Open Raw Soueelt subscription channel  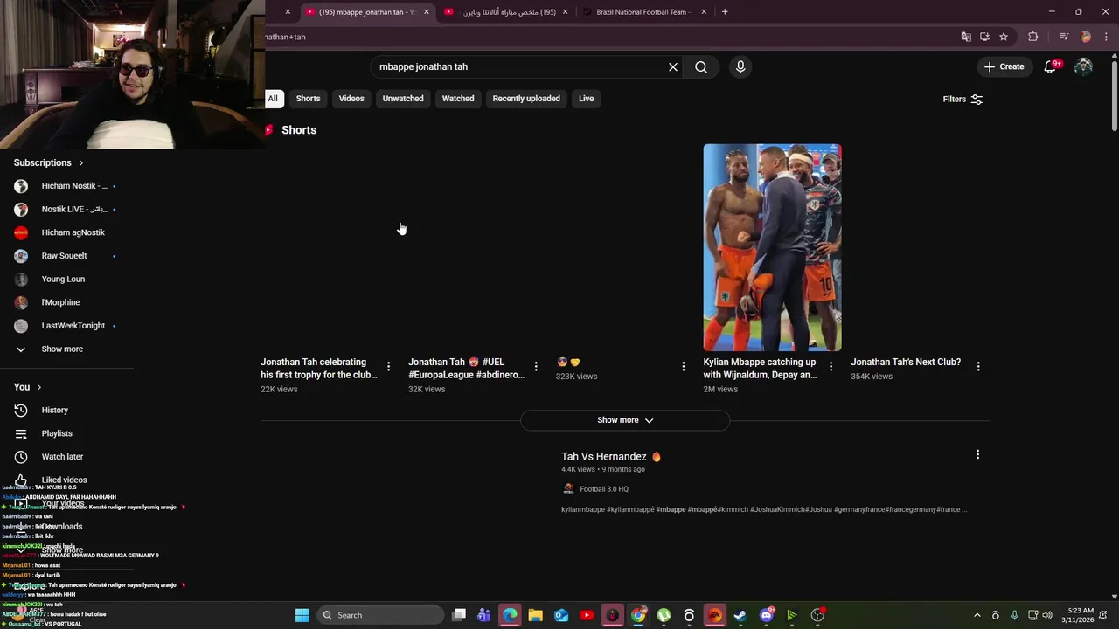point(64,256)
